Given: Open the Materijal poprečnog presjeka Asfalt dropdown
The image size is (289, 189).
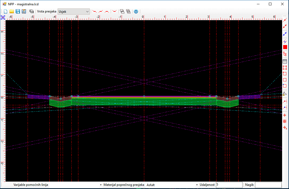Looking at the screenshot, I should (197, 185).
